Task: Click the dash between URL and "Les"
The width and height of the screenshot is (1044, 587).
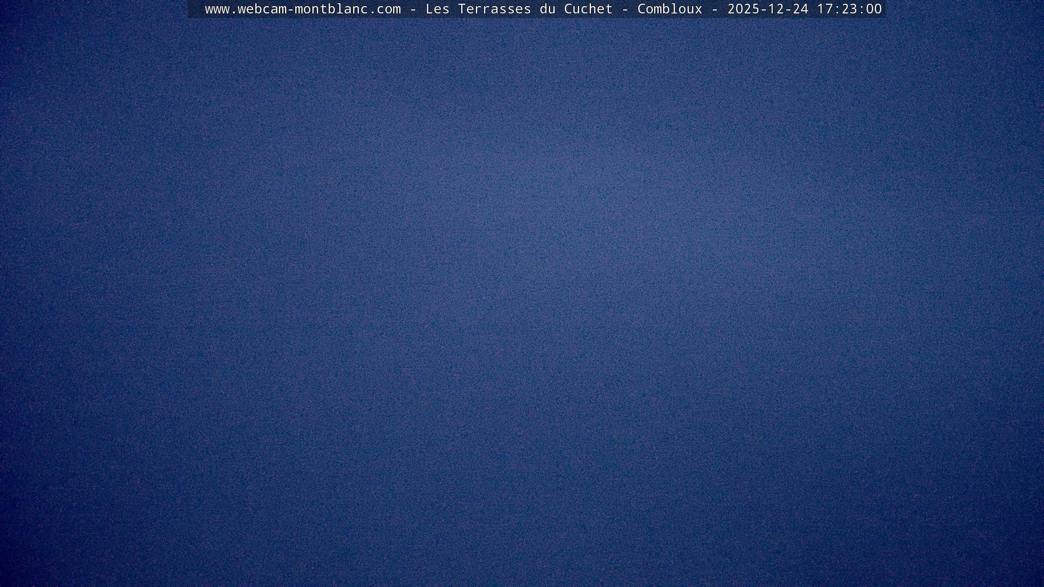Action: [x=413, y=9]
